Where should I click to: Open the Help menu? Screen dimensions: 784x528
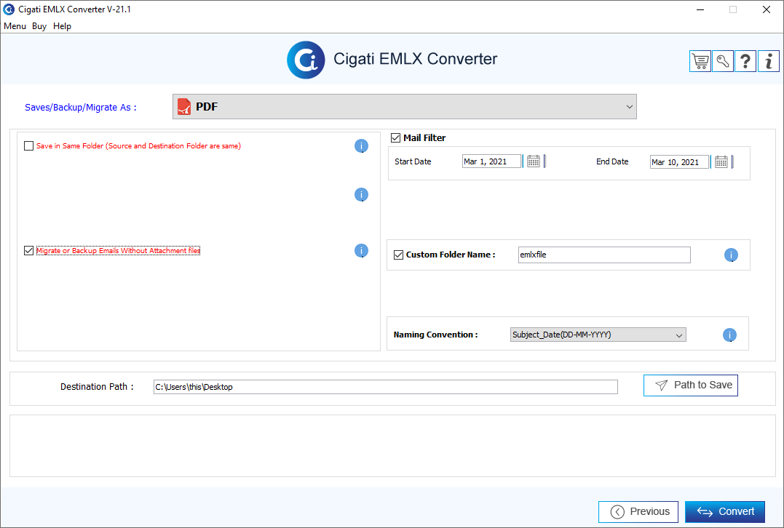click(x=62, y=26)
